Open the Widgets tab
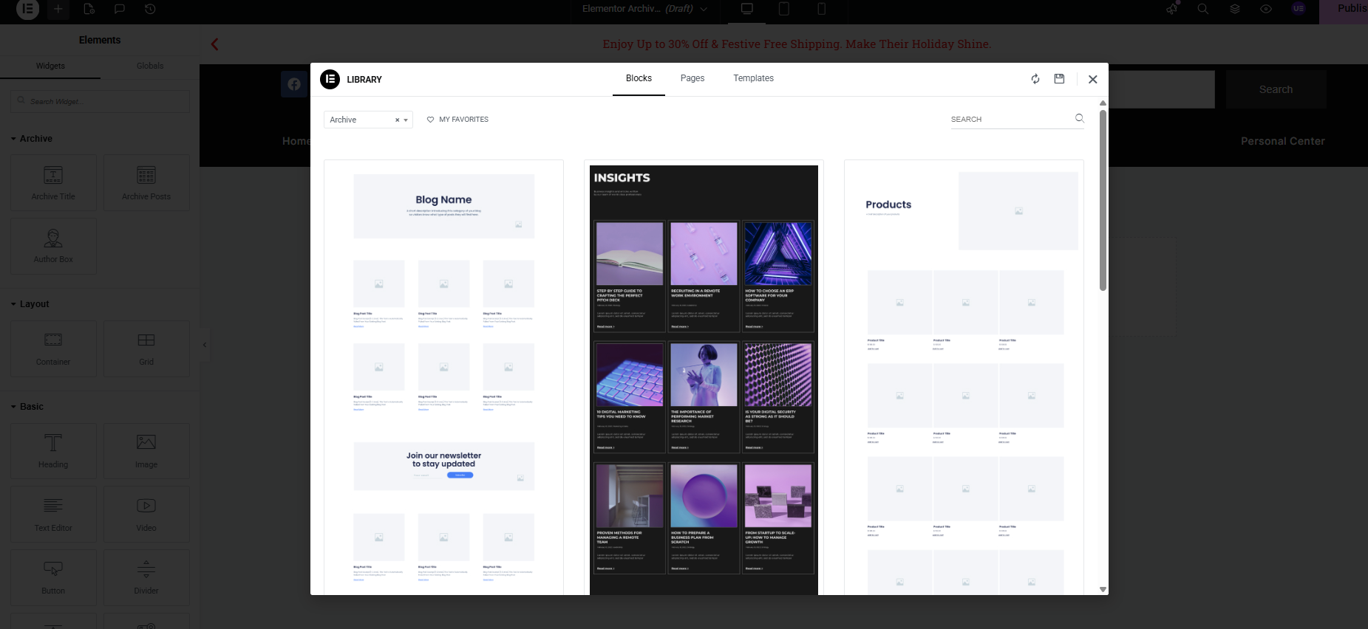Screen dimensions: 1368x629 (x=50, y=66)
